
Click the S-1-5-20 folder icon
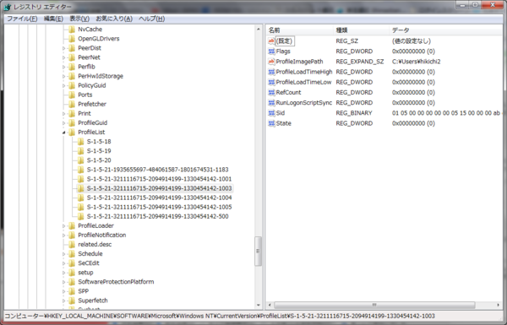[x=80, y=160]
